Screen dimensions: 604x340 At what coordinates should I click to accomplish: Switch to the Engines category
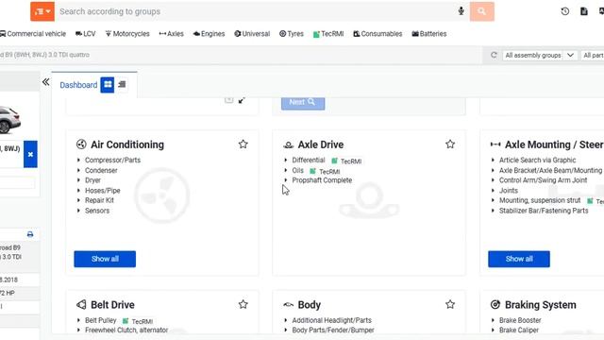(209, 34)
